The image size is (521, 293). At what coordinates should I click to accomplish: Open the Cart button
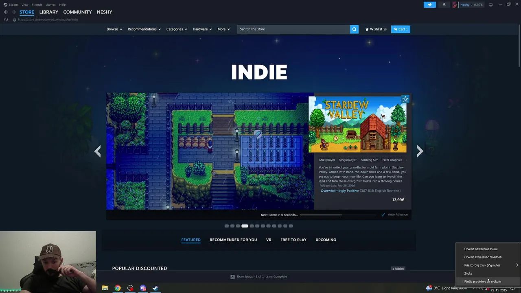pyautogui.click(x=401, y=29)
